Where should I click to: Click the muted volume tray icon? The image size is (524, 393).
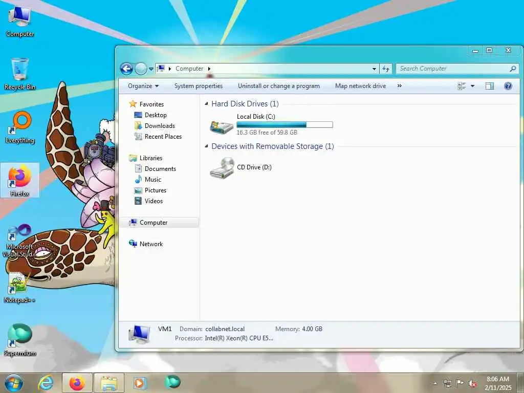click(x=472, y=384)
